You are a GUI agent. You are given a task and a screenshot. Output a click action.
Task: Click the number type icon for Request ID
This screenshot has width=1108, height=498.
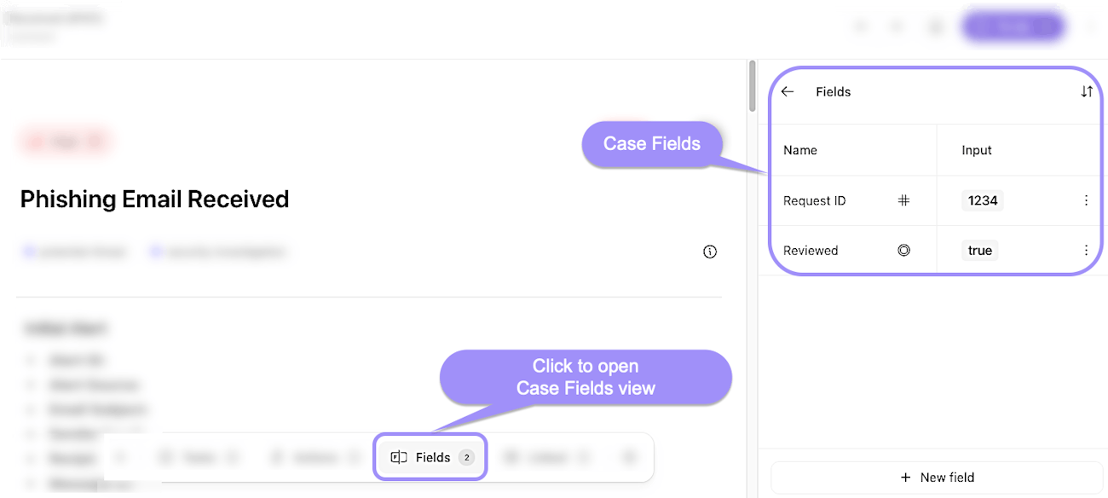[903, 201]
